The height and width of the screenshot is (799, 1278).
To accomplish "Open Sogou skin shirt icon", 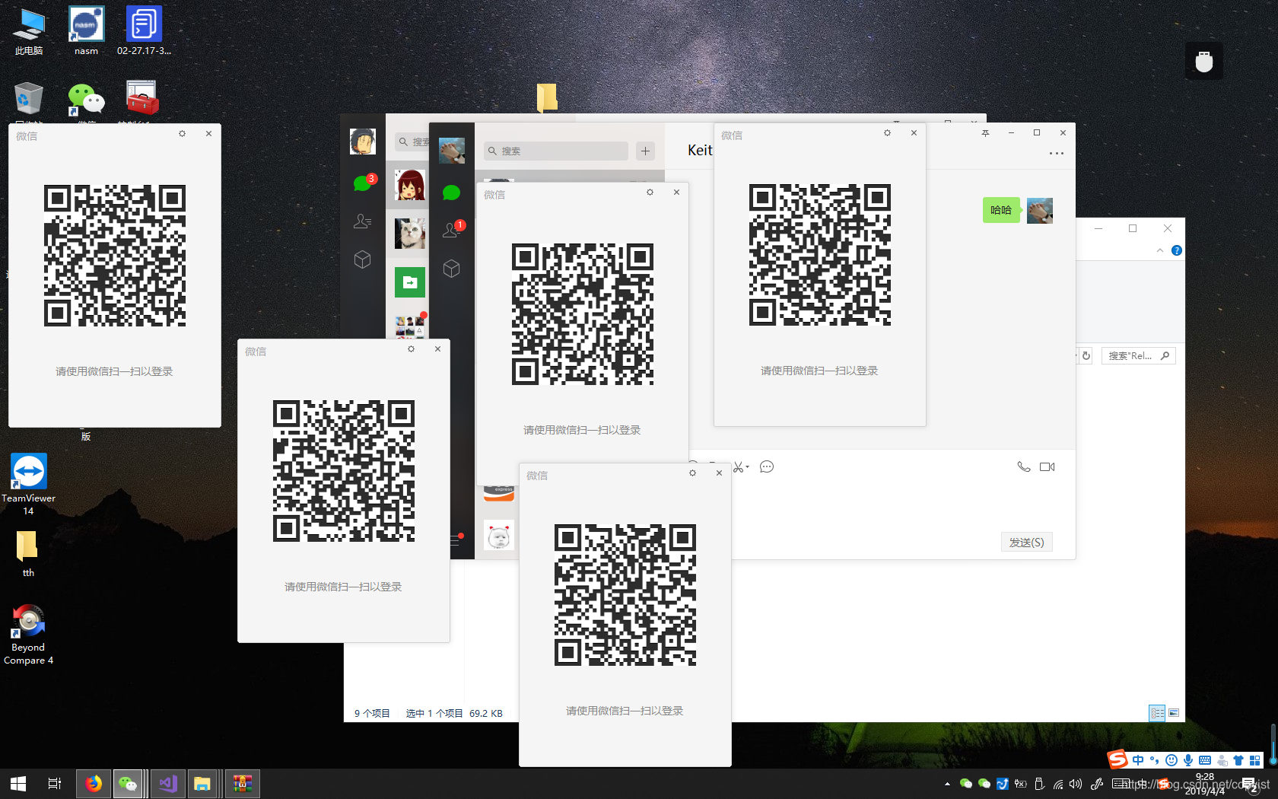I will click(x=1238, y=760).
